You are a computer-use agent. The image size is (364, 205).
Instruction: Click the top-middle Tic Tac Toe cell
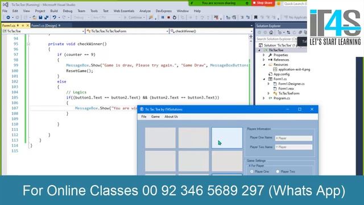[193, 138]
